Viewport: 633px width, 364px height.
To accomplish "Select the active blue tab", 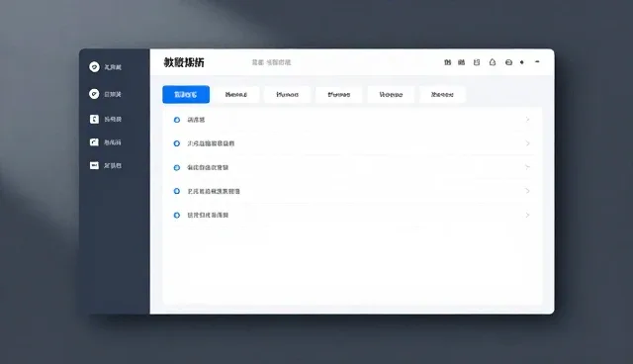I will pyautogui.click(x=186, y=94).
